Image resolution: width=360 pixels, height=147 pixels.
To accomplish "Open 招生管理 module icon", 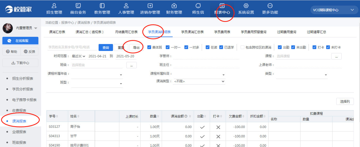I will click(54, 6).
